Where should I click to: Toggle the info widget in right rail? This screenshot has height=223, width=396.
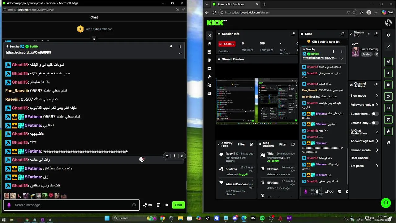[388, 35]
